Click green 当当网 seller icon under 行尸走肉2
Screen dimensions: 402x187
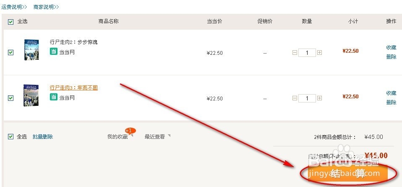tap(54, 51)
